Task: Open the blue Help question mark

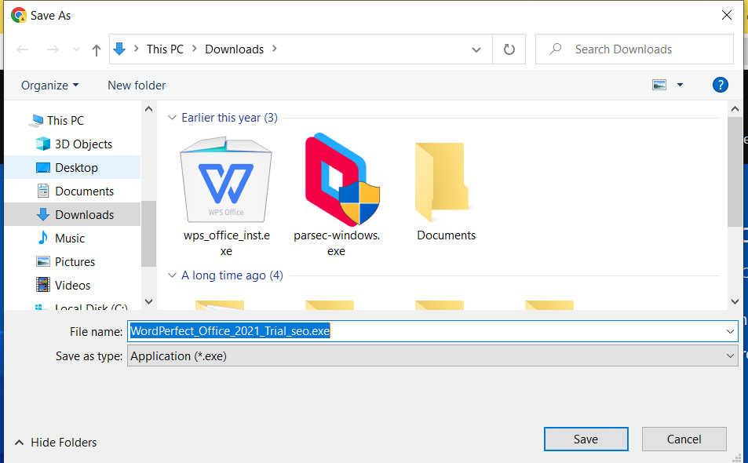Action: point(720,85)
